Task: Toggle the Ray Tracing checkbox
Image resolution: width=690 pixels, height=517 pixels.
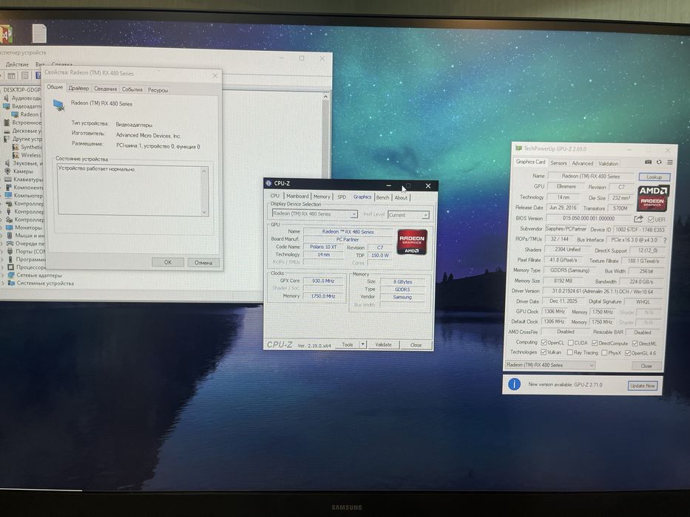Action: pos(570,352)
